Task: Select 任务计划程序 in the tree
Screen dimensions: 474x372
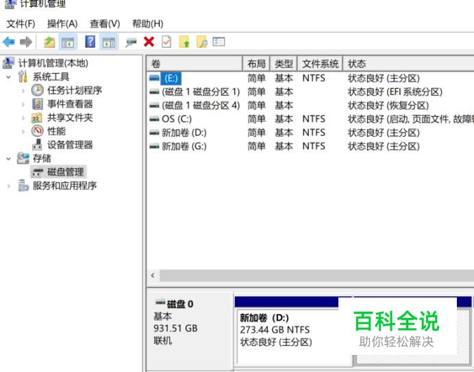Action: coord(75,90)
